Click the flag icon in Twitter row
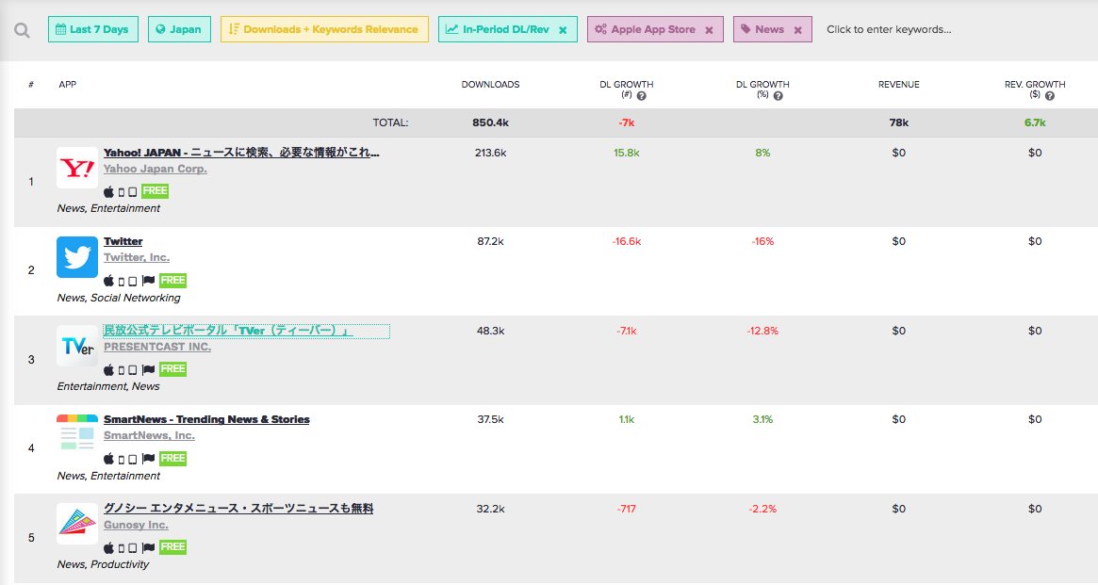The height and width of the screenshot is (585, 1098). (148, 281)
